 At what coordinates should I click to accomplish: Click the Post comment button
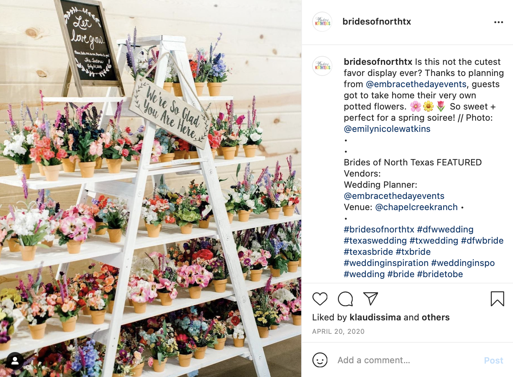pos(493,360)
